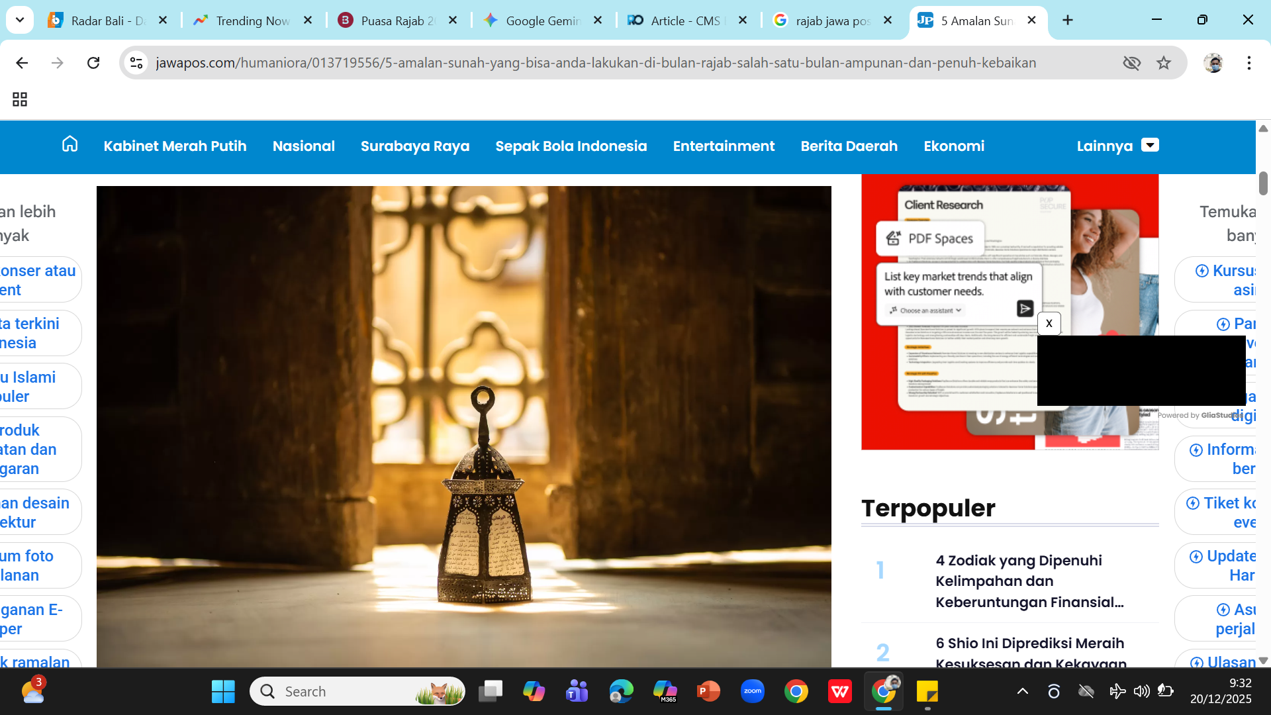Close the floating video ad with X
1271x715 pixels.
click(x=1049, y=324)
